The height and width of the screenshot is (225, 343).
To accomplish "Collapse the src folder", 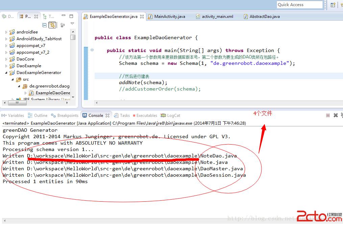I will [x=13, y=79].
